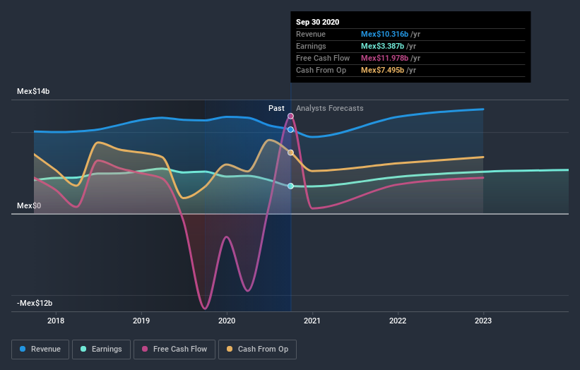Image resolution: width=580 pixels, height=370 pixels.
Task: Click the -Mex$12b y-axis label
Action: pyautogui.click(x=35, y=303)
